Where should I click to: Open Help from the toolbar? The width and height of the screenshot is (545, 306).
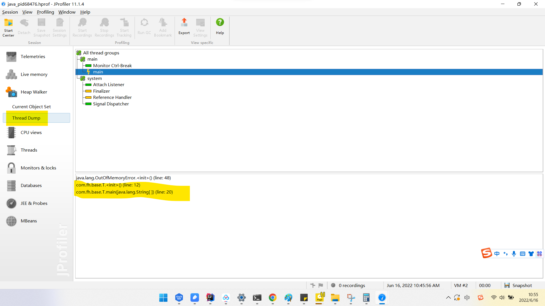point(220,27)
